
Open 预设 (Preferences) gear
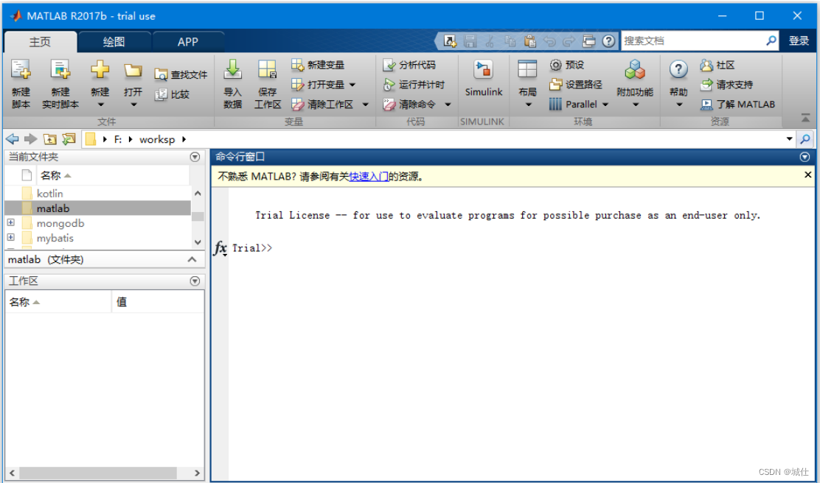click(x=567, y=65)
